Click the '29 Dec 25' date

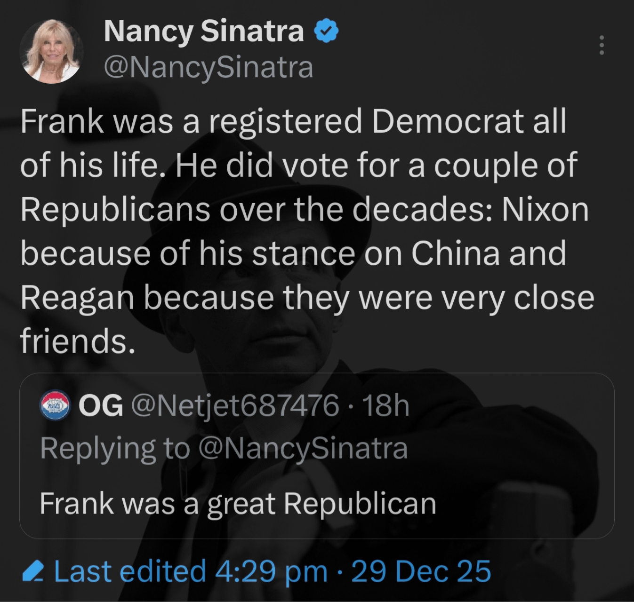click(421, 571)
